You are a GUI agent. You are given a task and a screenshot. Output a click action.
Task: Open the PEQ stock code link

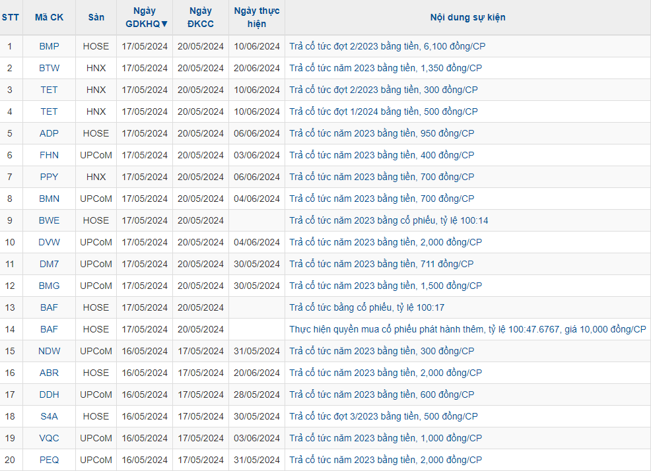click(x=49, y=460)
